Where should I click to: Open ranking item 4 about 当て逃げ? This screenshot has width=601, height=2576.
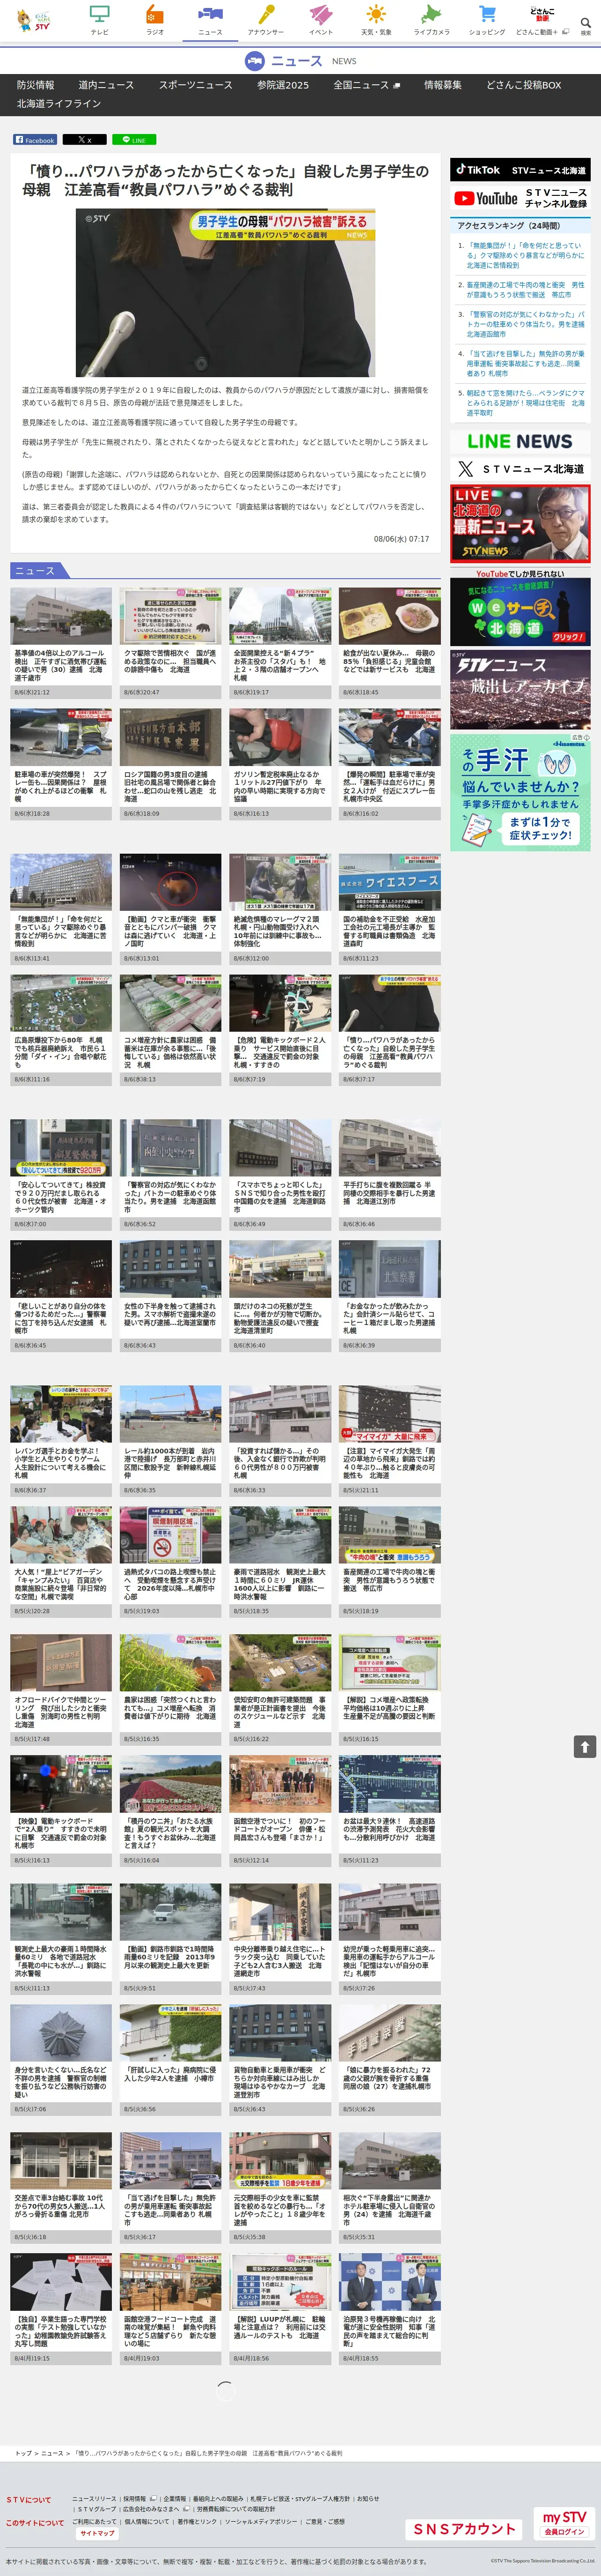click(526, 363)
